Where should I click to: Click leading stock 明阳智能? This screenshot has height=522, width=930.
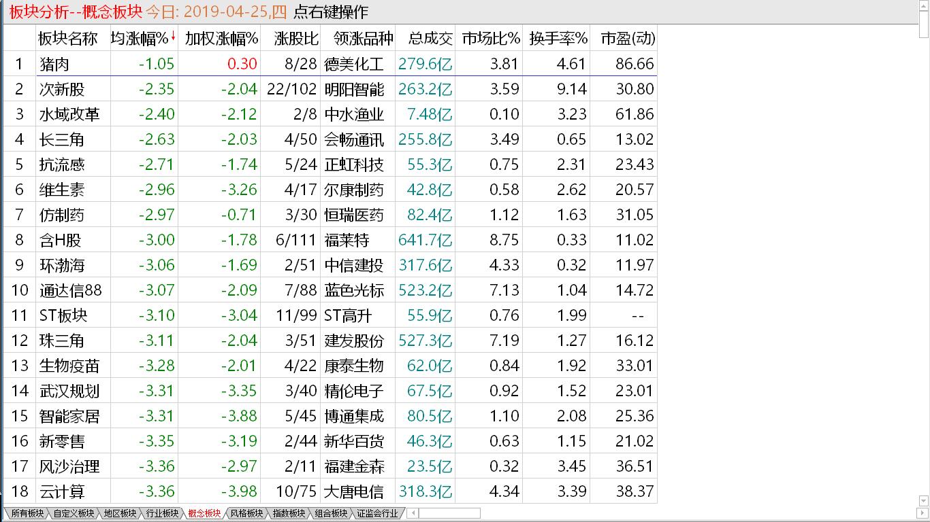tap(354, 89)
